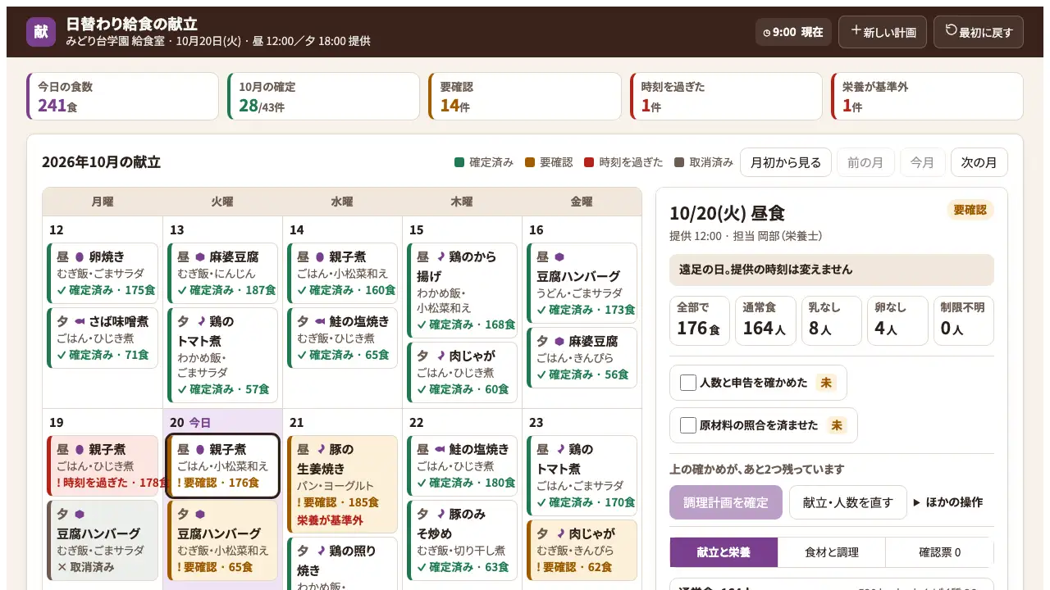Click the meat icon on day 15 肉じゃが dinner
This screenshot has height=590, width=1050.
pos(440,356)
